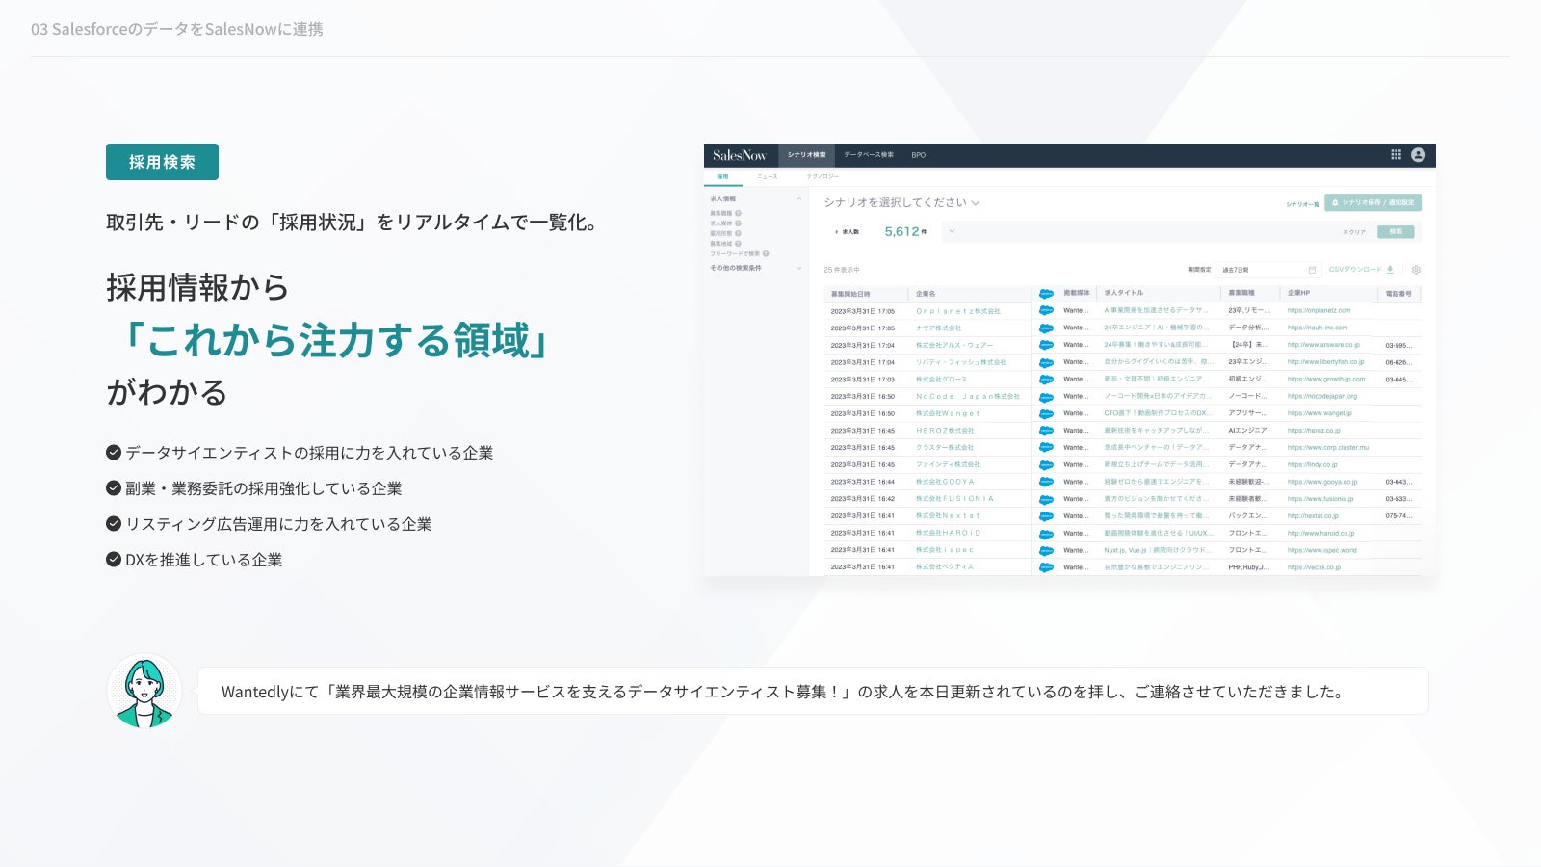Screen dimensions: 1541x867
Task: Click the 5,612 件 job count
Action: pyautogui.click(x=905, y=232)
